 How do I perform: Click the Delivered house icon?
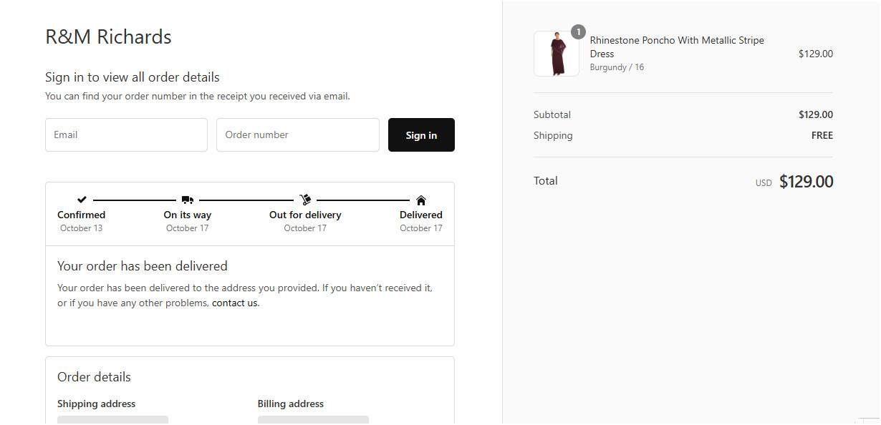click(421, 200)
